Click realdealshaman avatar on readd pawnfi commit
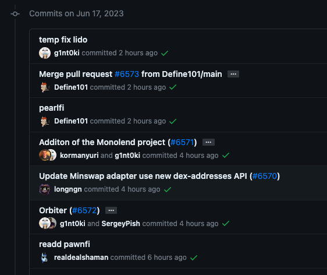This screenshot has height=275, width=327. [44, 258]
